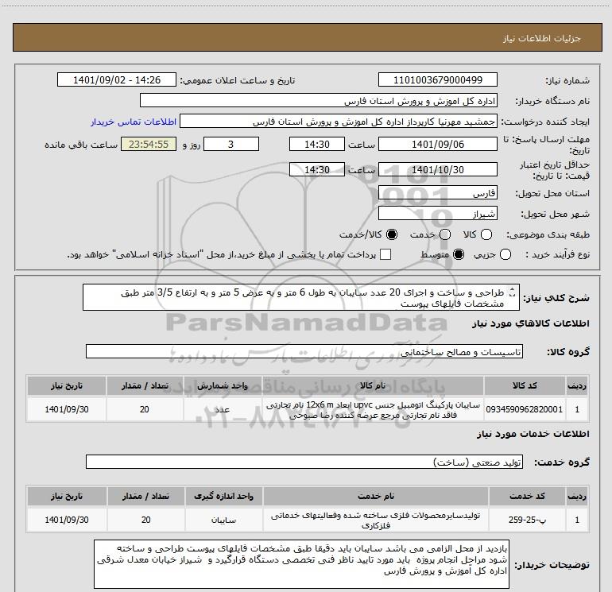Screen dimensions: 612x592
Task: Click the buyer notes text area
Action: click(x=301, y=564)
